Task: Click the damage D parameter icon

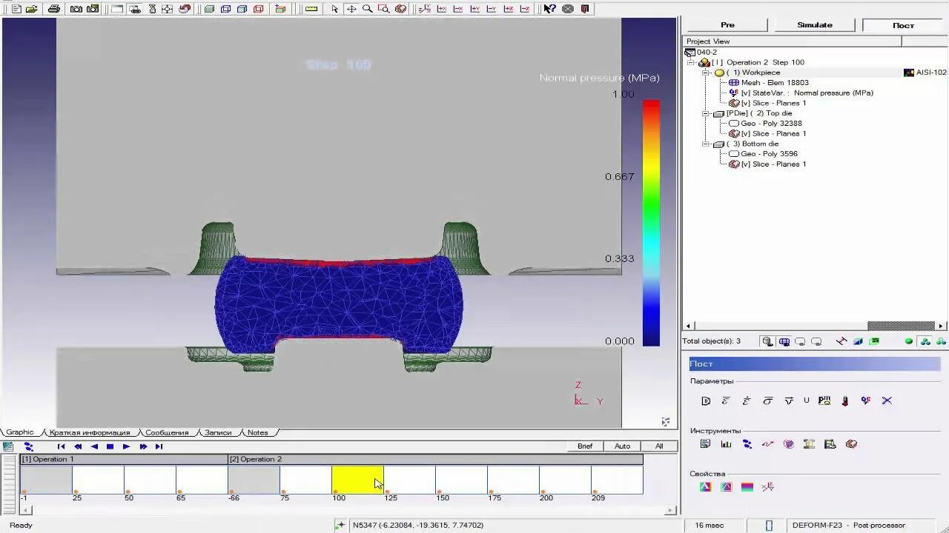Action: [x=706, y=400]
